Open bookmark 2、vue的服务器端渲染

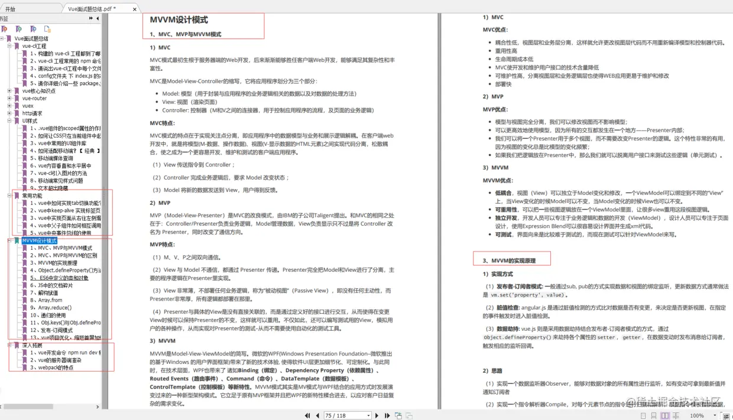pyautogui.click(x=56, y=360)
